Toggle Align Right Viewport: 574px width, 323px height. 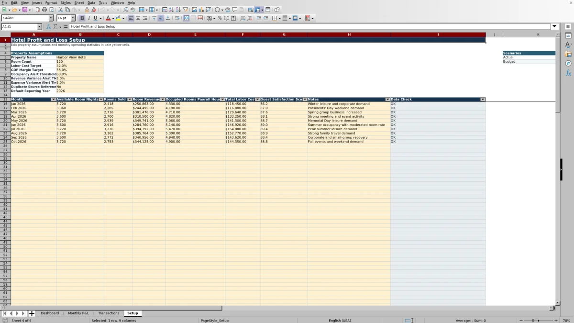pos(145,18)
